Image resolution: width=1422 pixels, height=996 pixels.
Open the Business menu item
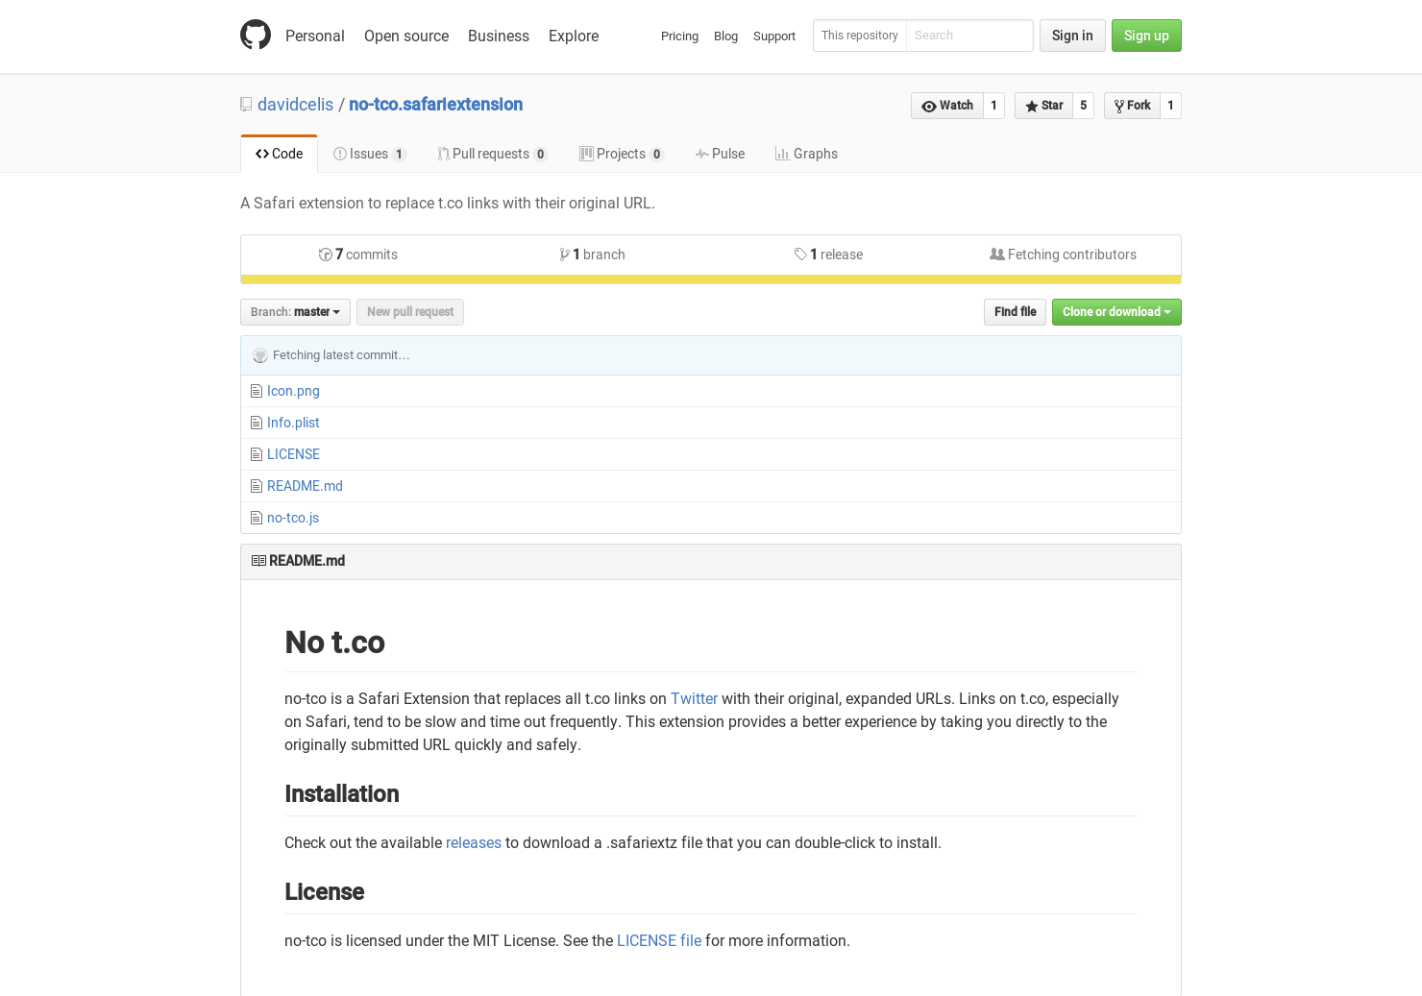499,36
